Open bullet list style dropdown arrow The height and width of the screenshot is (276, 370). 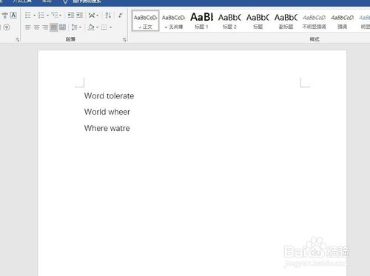click(x=34, y=16)
